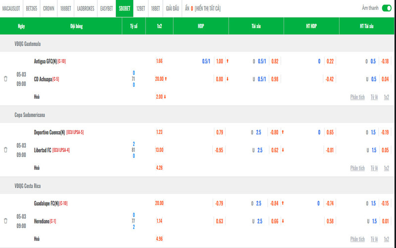396x248 pixels.
Task: Open the Giải đấu league filter
Action: 172,8
